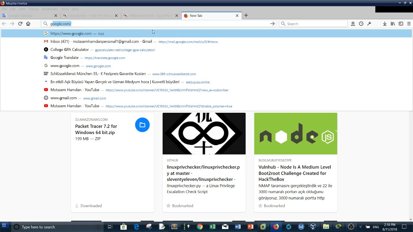413x232 pixels.
Task: Open the downloads panel
Action: [385, 24]
